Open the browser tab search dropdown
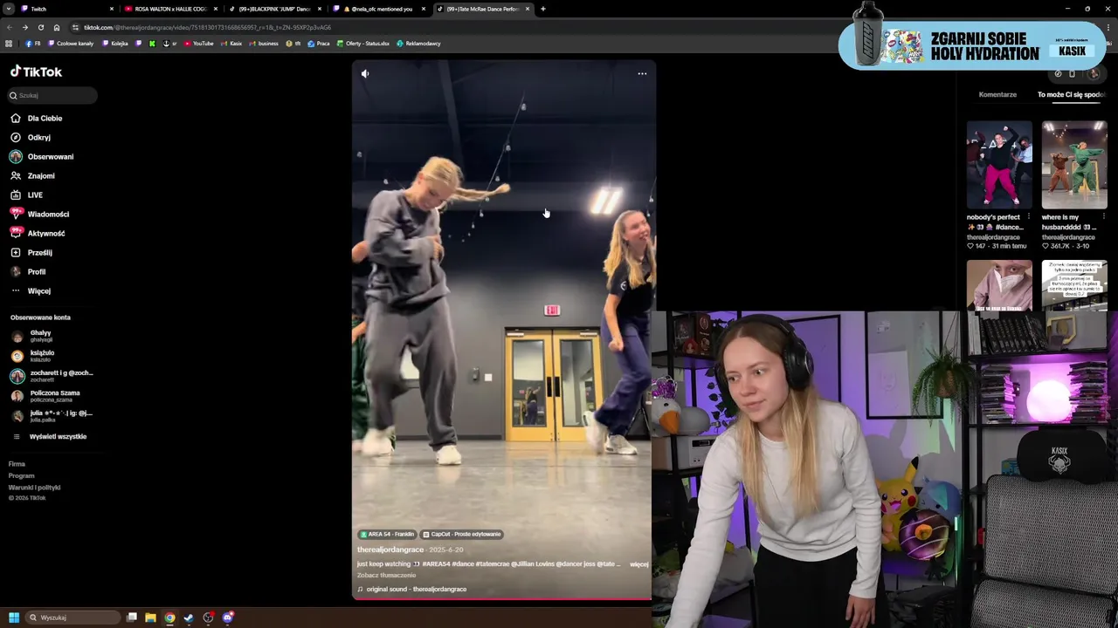Image resolution: width=1118 pixels, height=628 pixels. [x=10, y=9]
